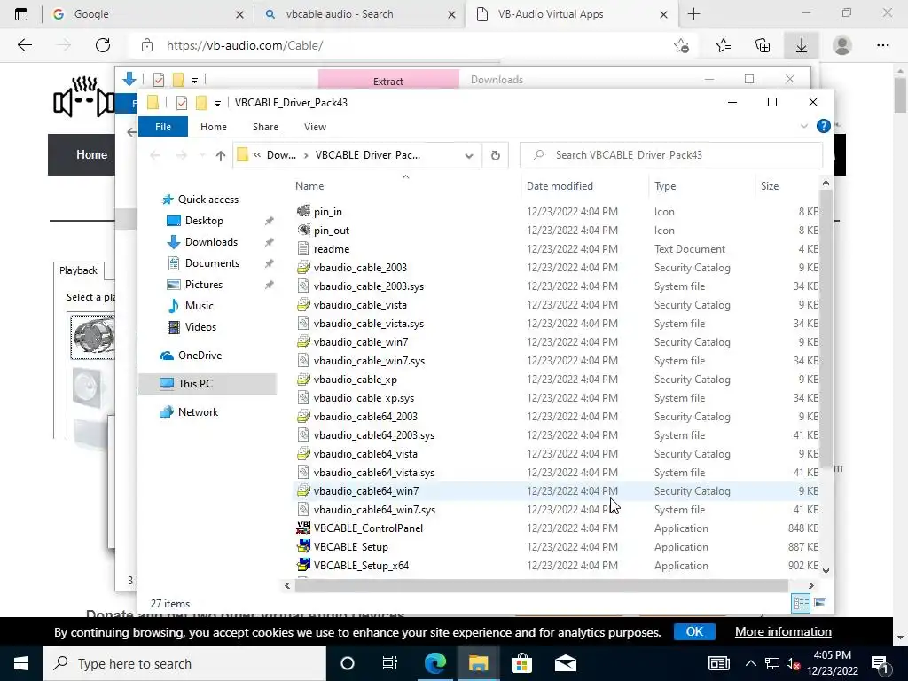Open Videos folder in navigation pane
Screen dimensions: 908x681
pyautogui.click(x=200, y=327)
